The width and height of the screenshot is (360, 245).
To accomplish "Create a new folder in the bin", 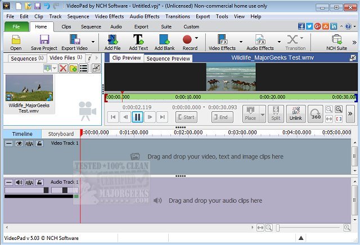I will (73, 69).
